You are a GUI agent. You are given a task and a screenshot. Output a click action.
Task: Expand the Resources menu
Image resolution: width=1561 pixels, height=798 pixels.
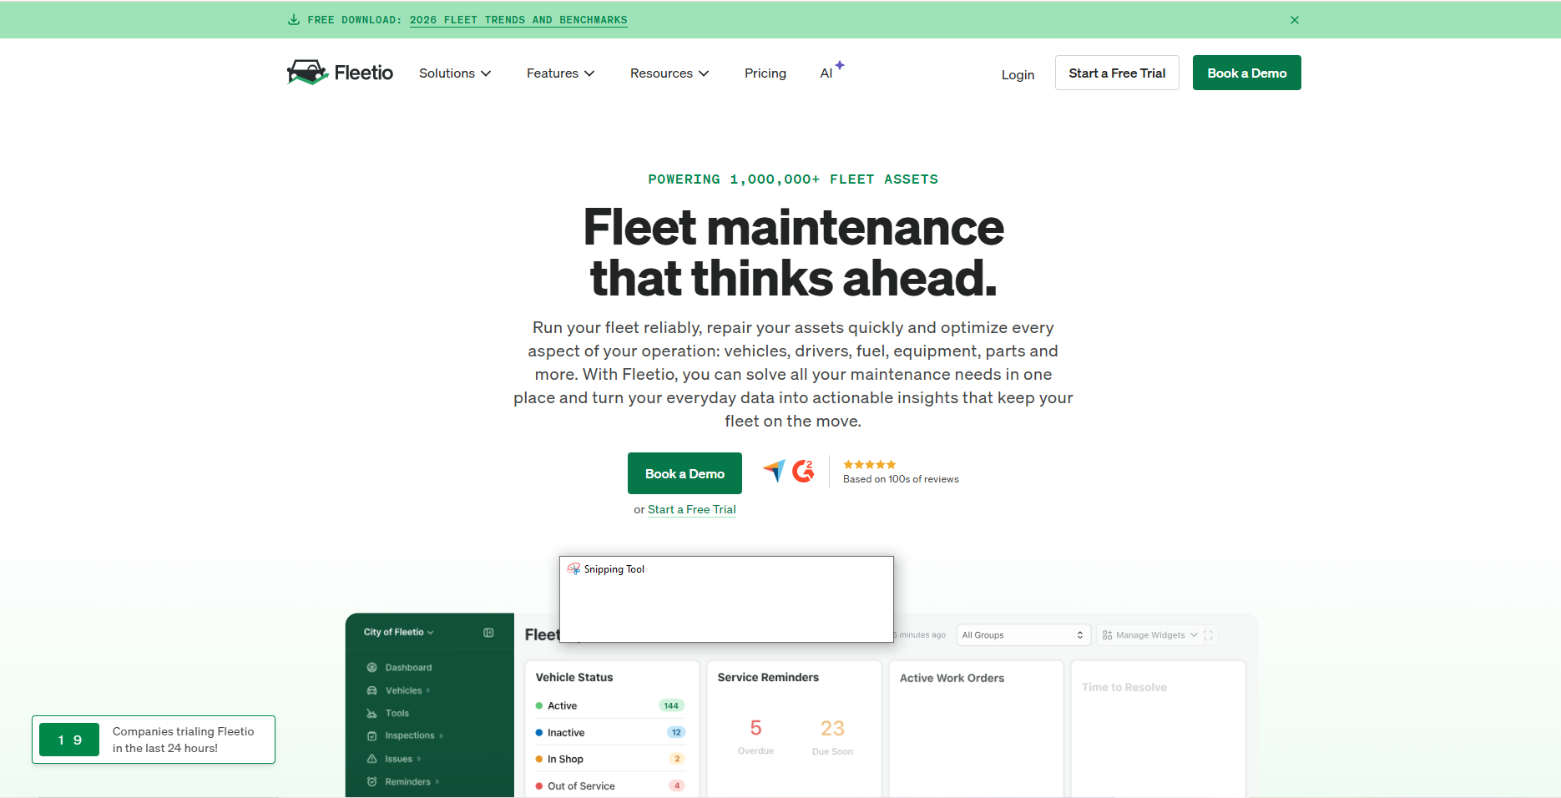pos(669,73)
